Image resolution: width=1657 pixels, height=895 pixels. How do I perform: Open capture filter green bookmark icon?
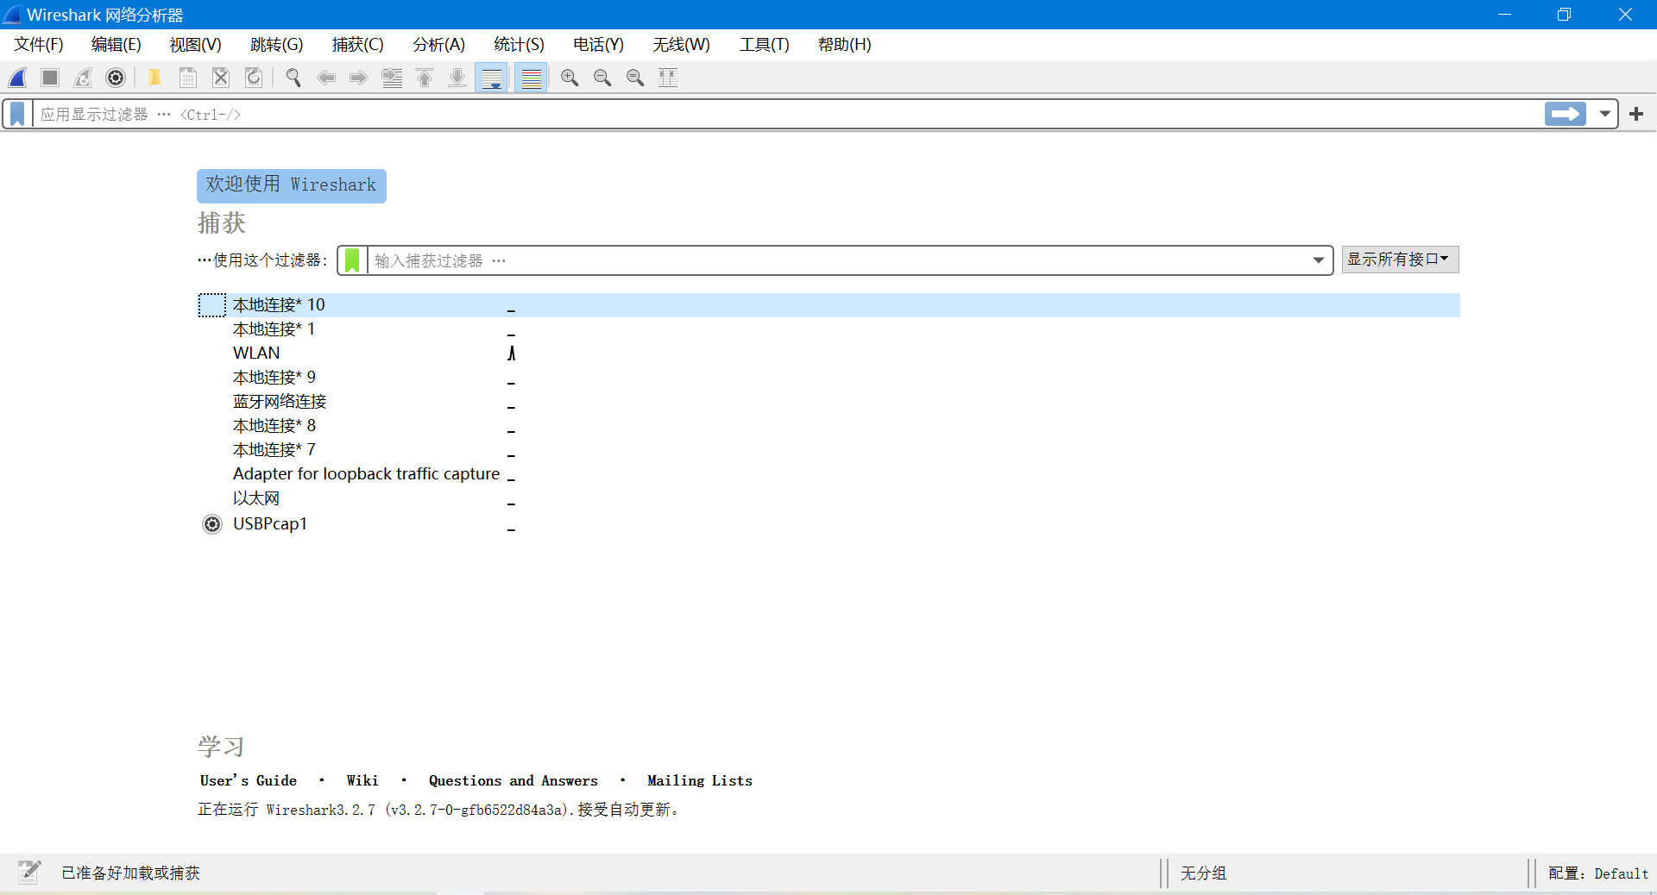[352, 260]
